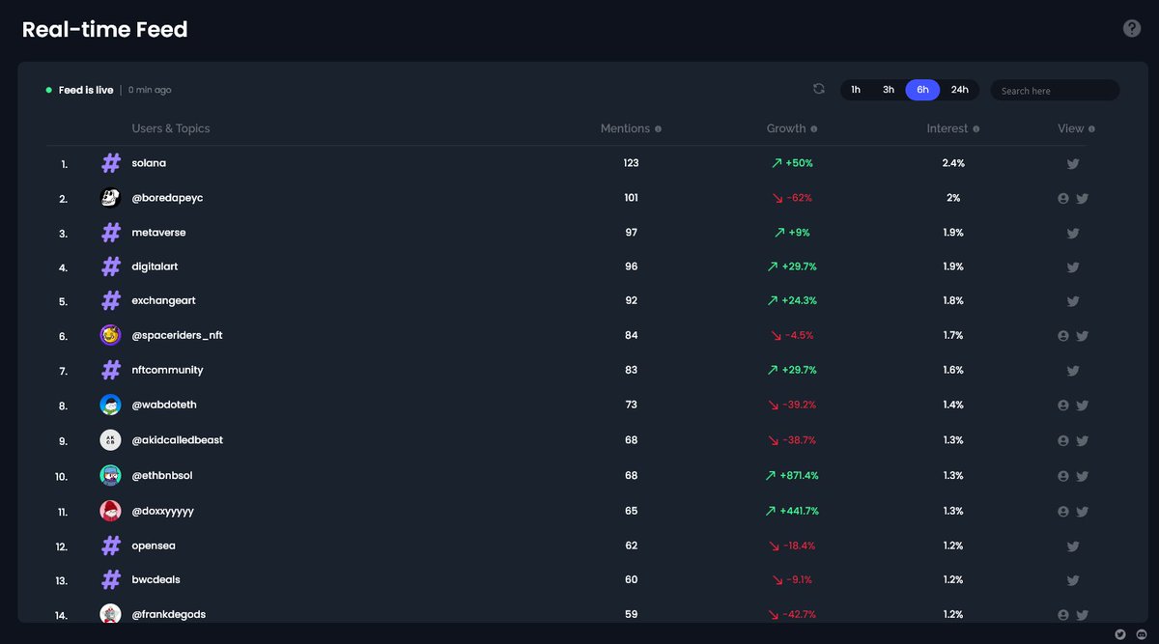The height and width of the screenshot is (644, 1159).
Task: Open profile view for @boredapeyc
Action: click(1063, 198)
